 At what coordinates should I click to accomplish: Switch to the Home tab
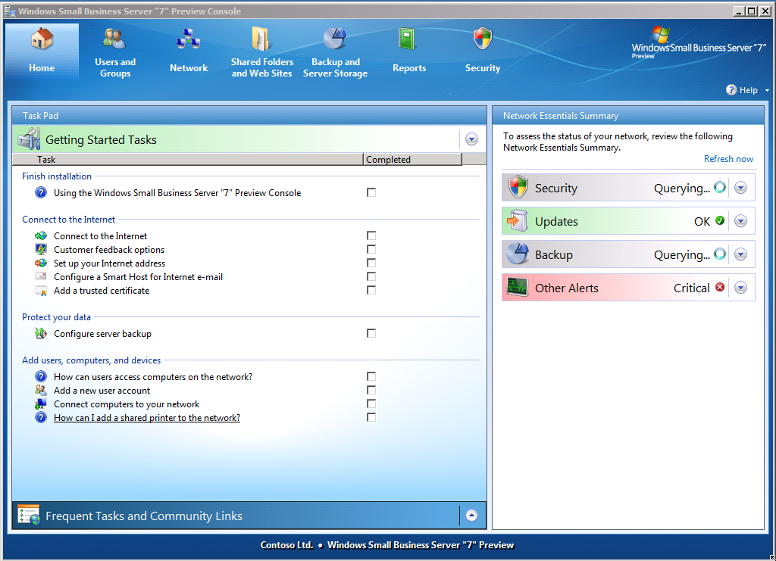click(42, 51)
